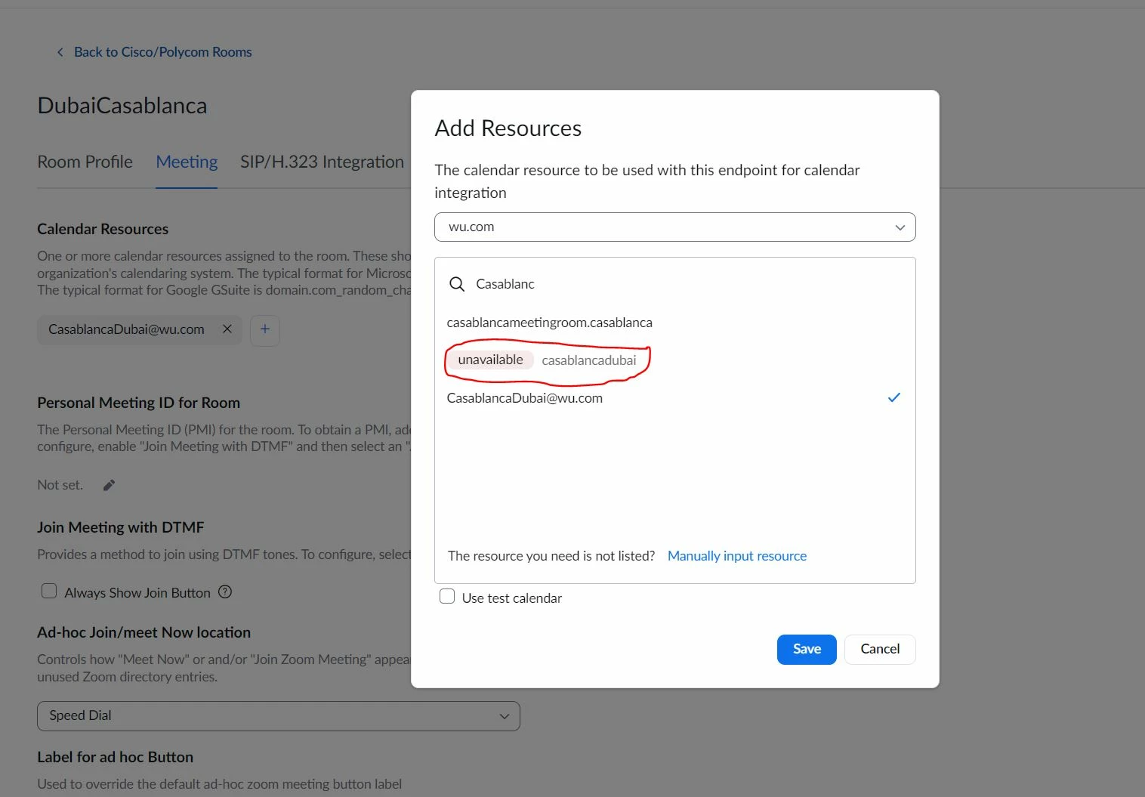
Task: Open the SIP/H.323 Integration tab
Action: click(x=322, y=162)
